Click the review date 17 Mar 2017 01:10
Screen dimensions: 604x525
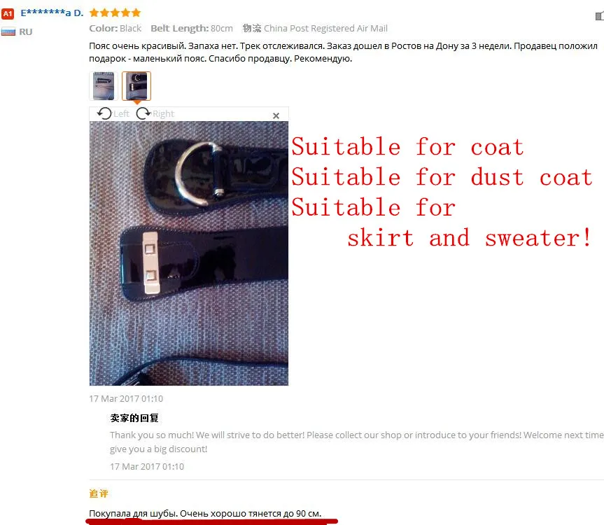coord(126,399)
